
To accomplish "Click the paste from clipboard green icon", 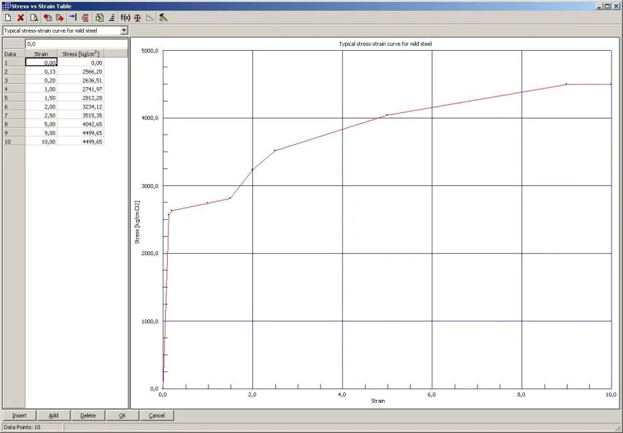I will pos(99,18).
